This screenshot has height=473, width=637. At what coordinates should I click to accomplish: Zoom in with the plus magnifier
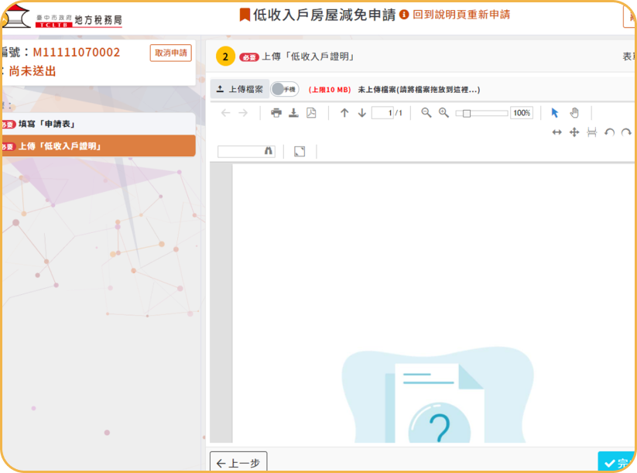(x=444, y=113)
